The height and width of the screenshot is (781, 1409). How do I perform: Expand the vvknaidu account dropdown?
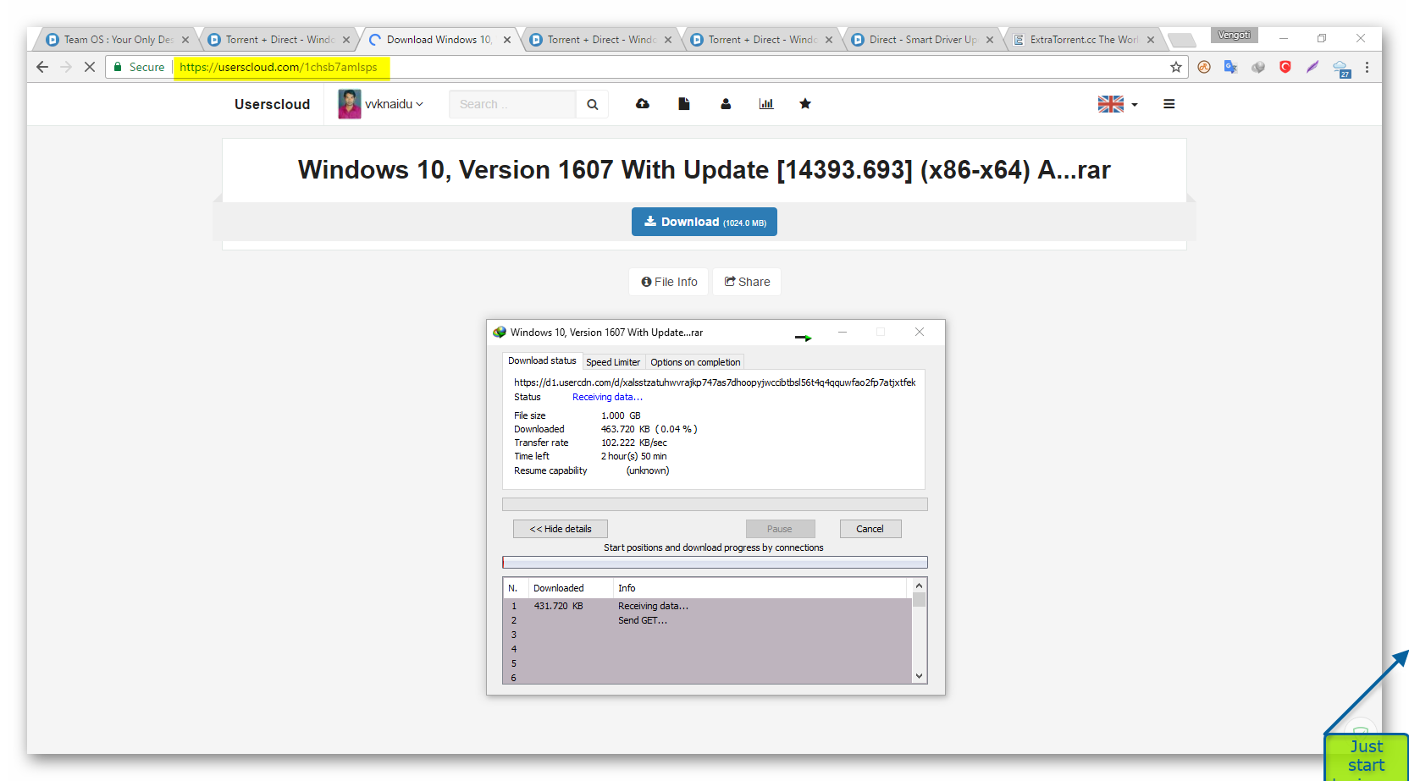394,104
